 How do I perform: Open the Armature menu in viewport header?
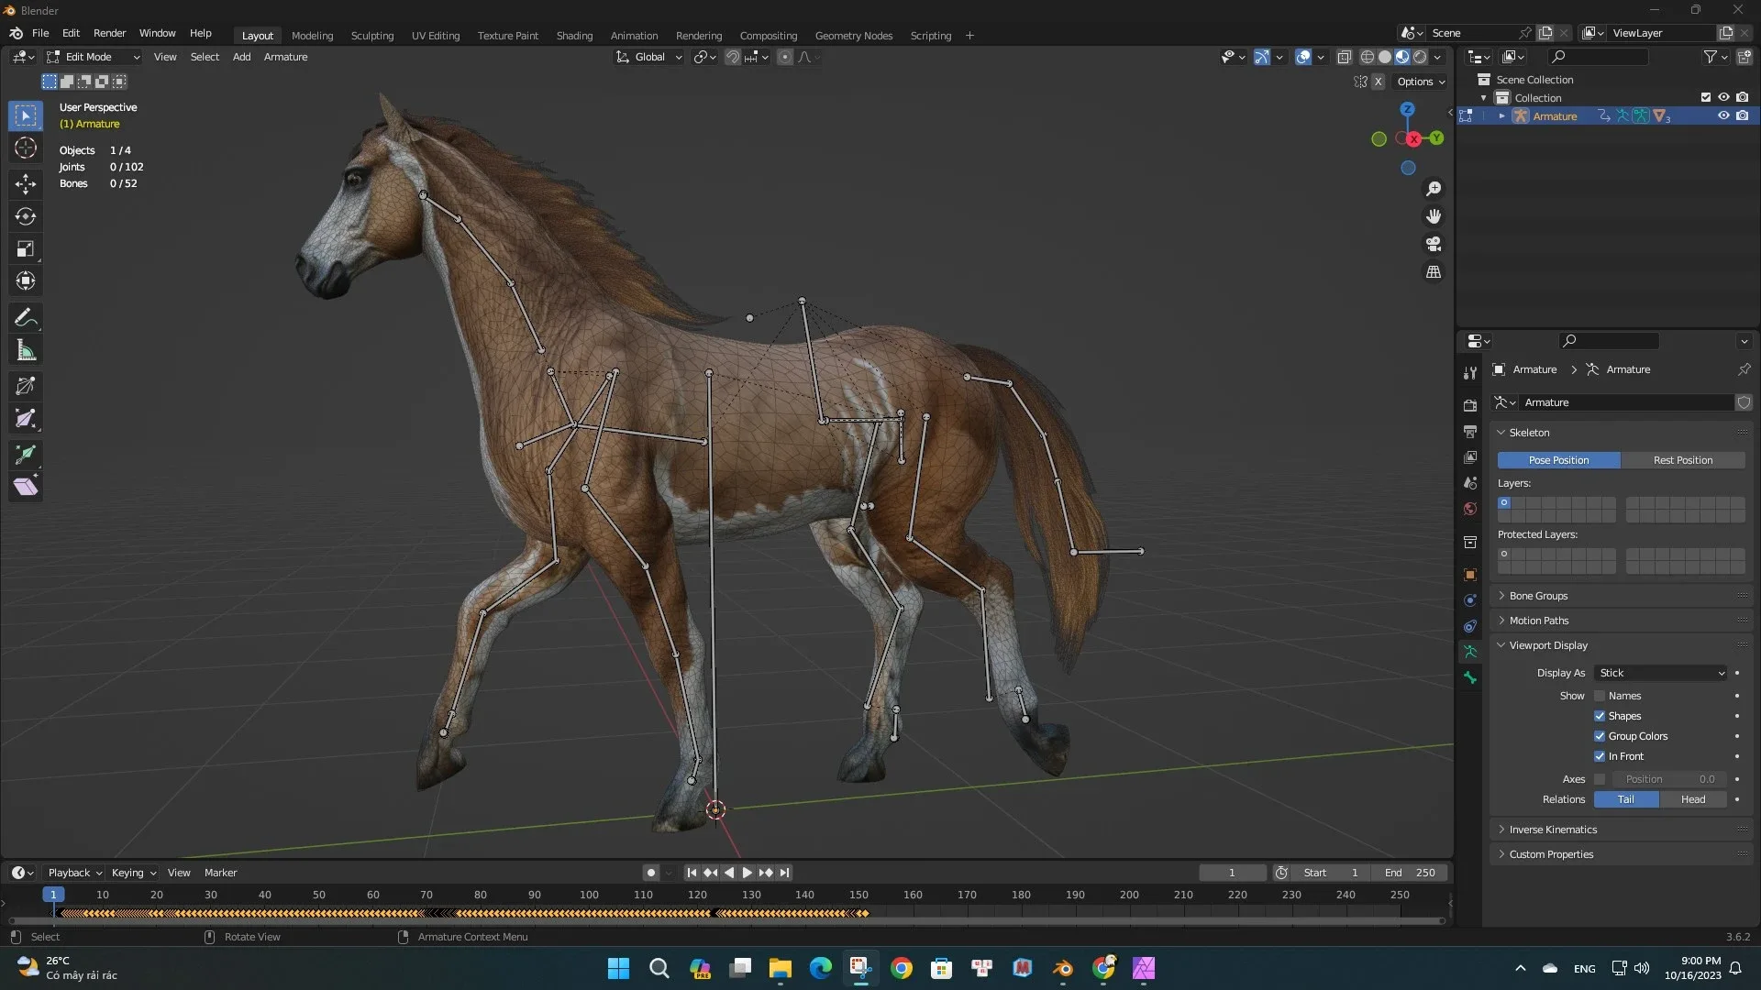(x=285, y=57)
